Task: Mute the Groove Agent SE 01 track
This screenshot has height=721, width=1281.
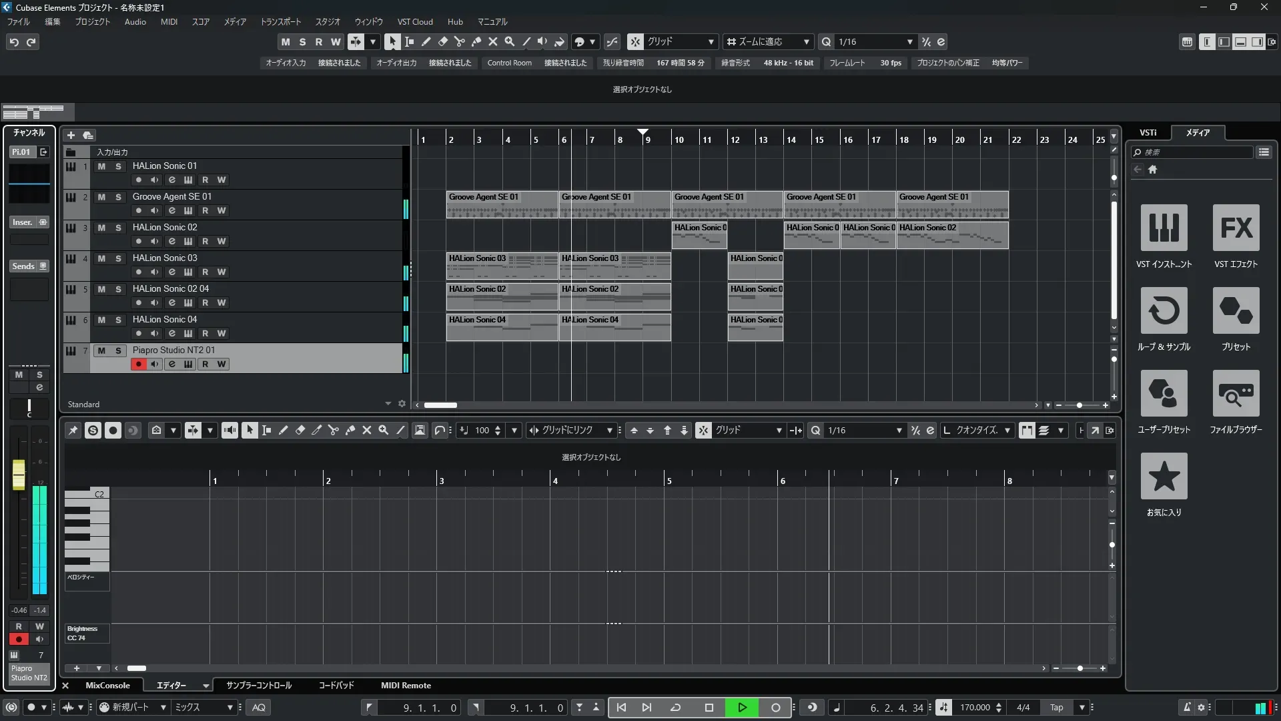Action: click(x=101, y=197)
